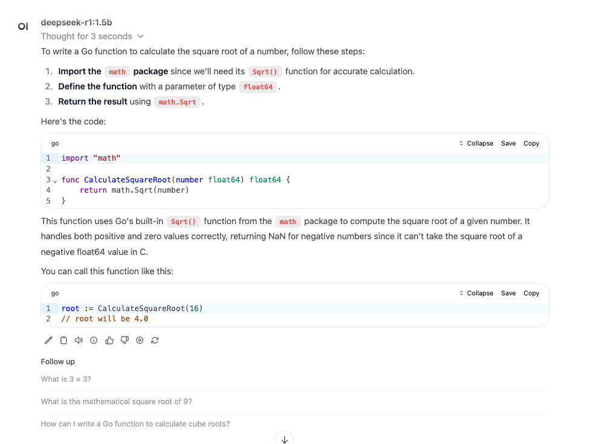Fold the func on line 3

tap(55, 181)
